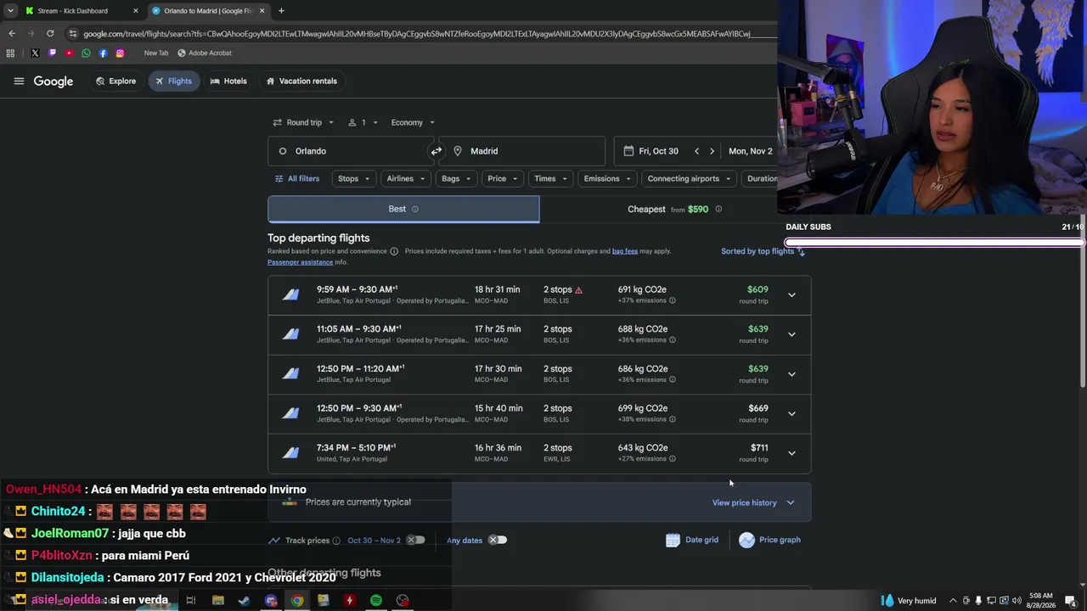Open the X bookmark in bookmarks bar
The image size is (1087, 611).
tap(35, 53)
